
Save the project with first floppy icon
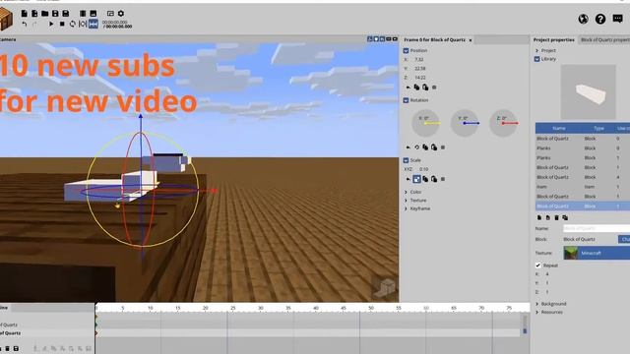55,14
